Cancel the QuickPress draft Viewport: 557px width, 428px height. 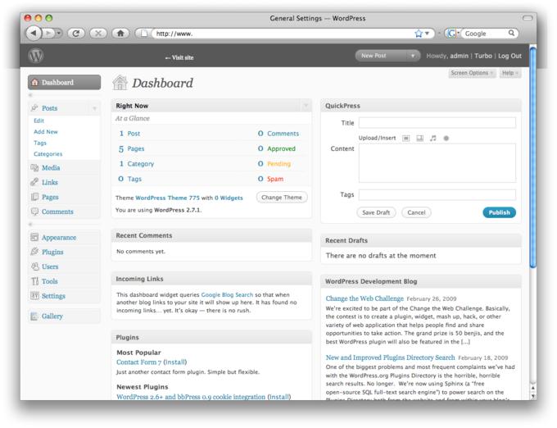(416, 212)
